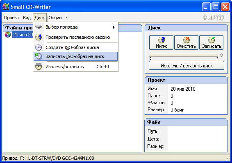Click the eject tray icon beside Извлечь/вставить

pos(39,67)
